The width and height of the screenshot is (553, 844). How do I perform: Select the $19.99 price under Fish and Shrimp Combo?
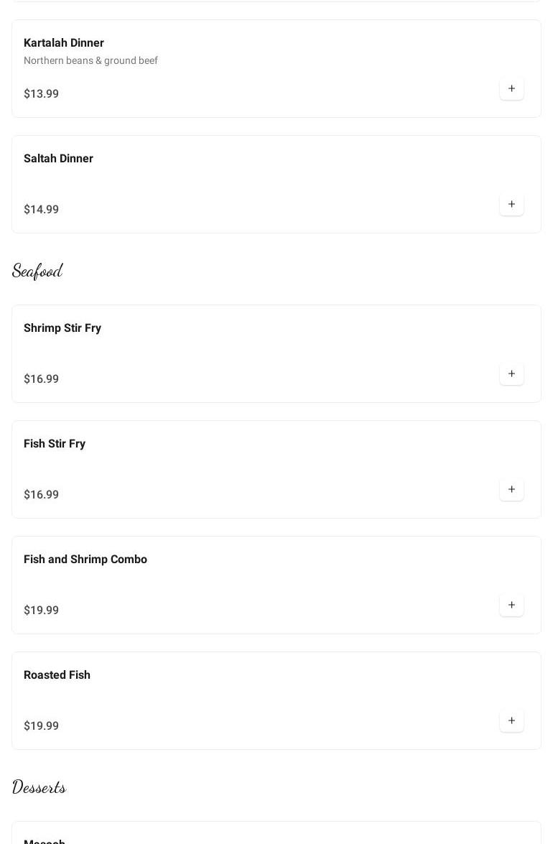41,611
